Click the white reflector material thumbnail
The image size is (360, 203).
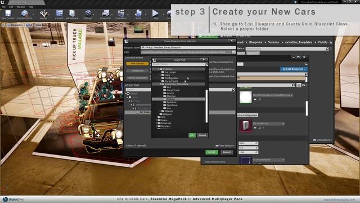tap(245, 97)
